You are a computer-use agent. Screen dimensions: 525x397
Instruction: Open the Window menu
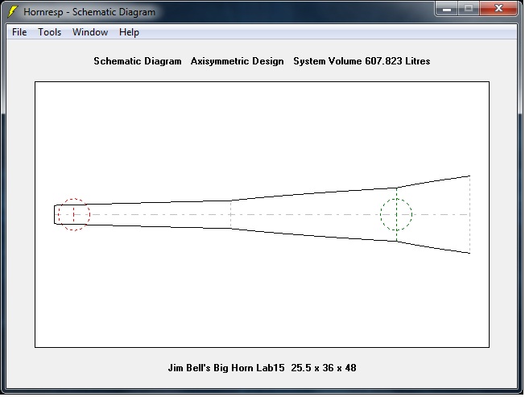pyautogui.click(x=90, y=32)
